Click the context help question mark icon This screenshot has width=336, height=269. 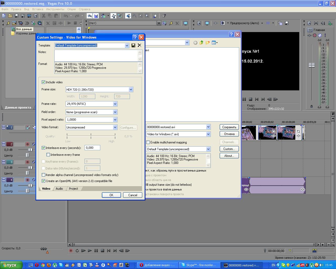click(x=135, y=37)
